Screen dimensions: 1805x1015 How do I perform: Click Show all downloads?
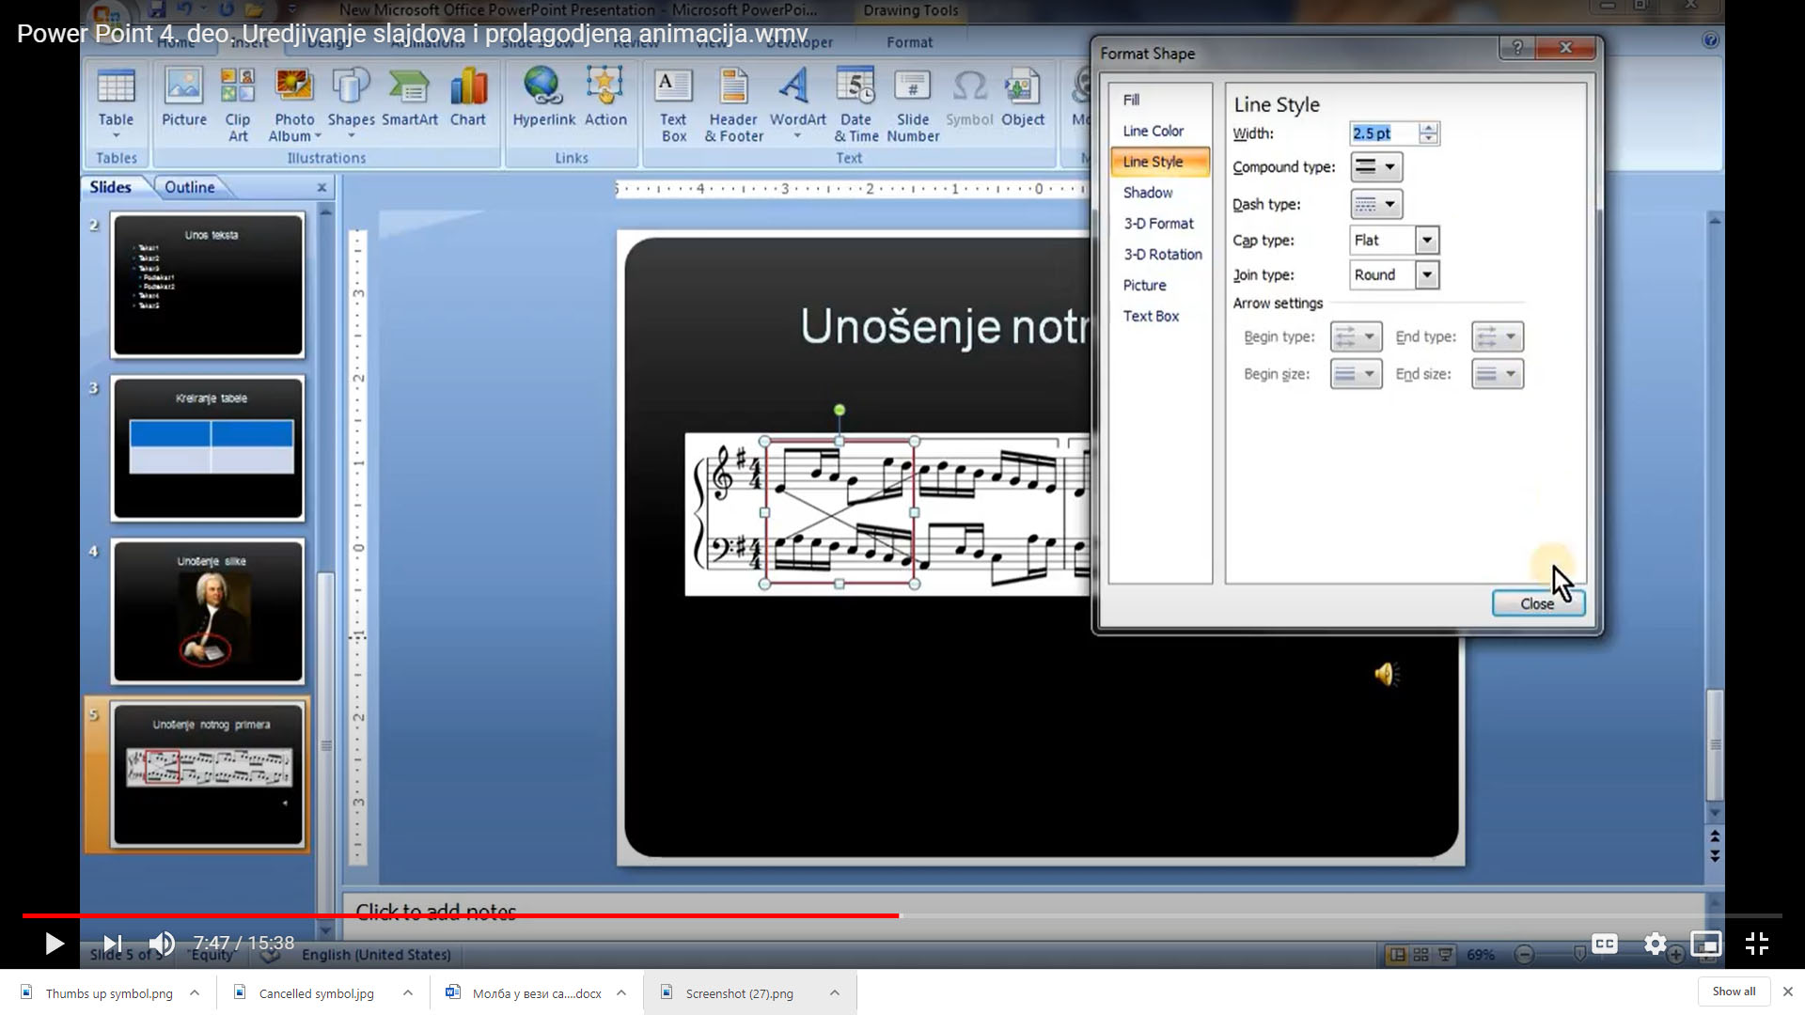1734,992
